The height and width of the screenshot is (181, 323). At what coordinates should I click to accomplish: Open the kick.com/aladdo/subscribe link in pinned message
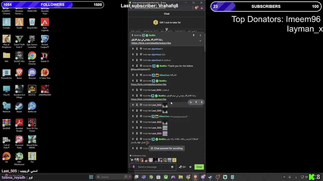151,43
